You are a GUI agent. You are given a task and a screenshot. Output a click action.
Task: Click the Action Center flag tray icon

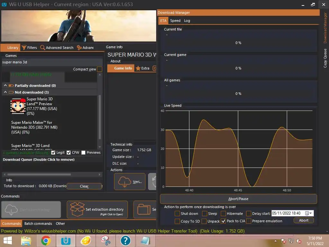pos(283,241)
